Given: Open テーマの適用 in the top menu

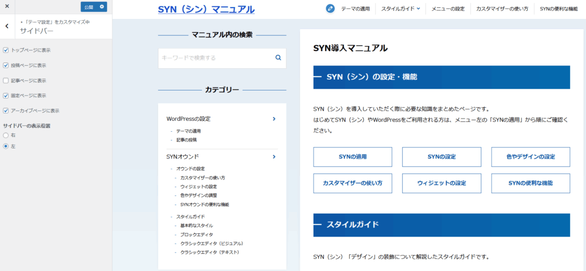Looking at the screenshot, I should 355,9.
